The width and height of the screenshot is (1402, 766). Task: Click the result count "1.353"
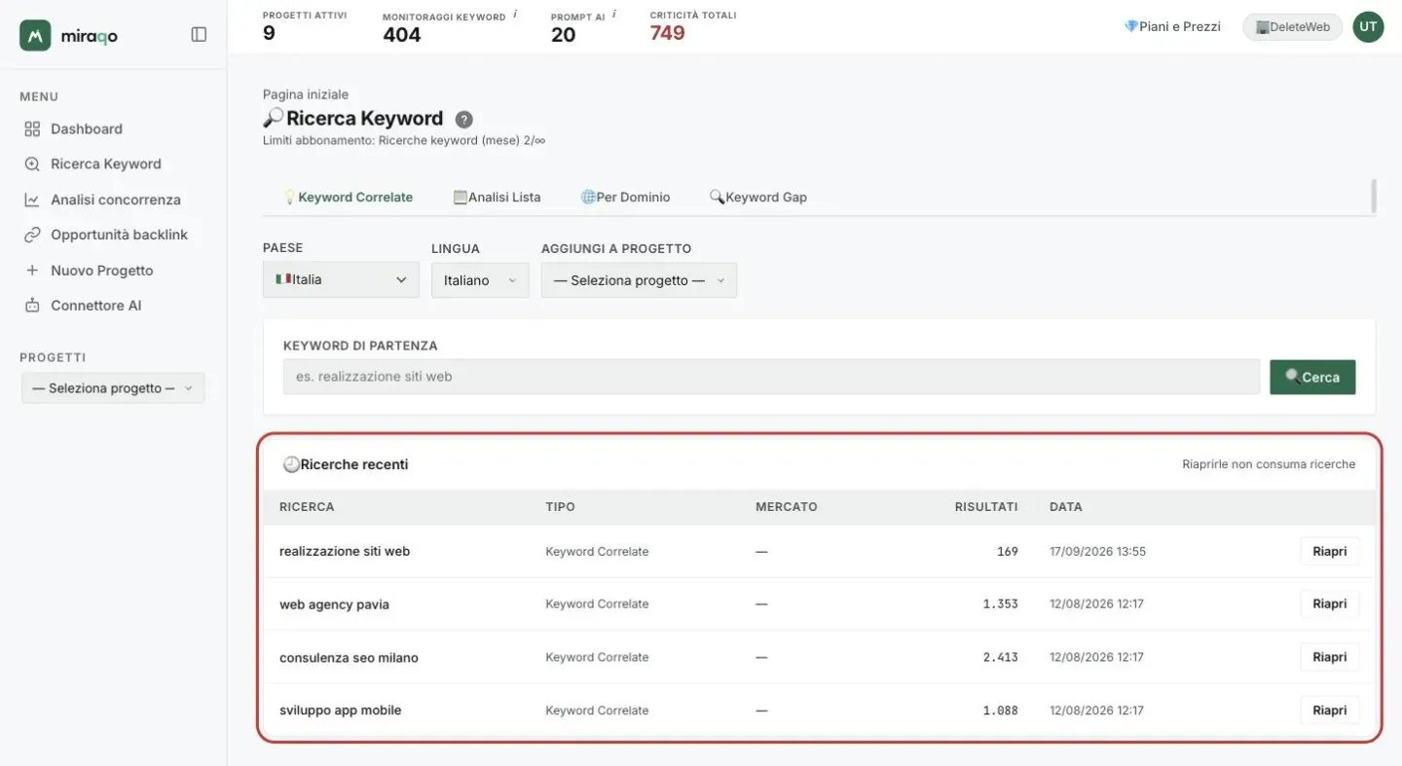(1000, 604)
